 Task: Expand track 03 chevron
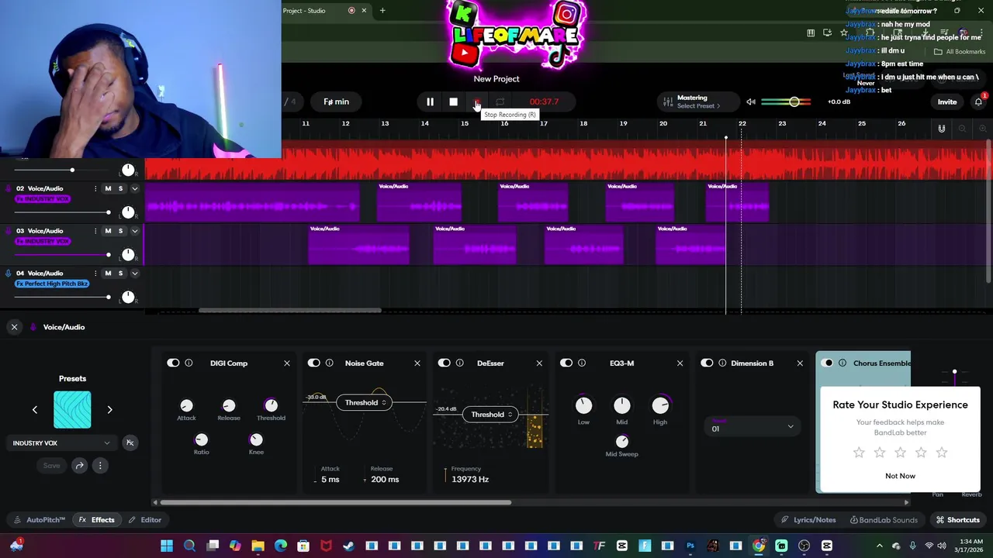[134, 231]
